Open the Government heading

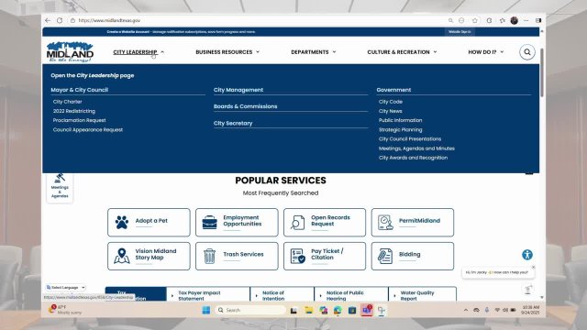[x=393, y=90]
